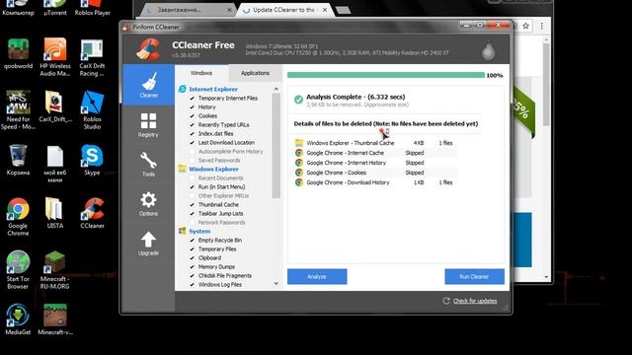Click the Windows Explorer folder group icon
Viewport: 632px width, 355px height.
tap(182, 169)
